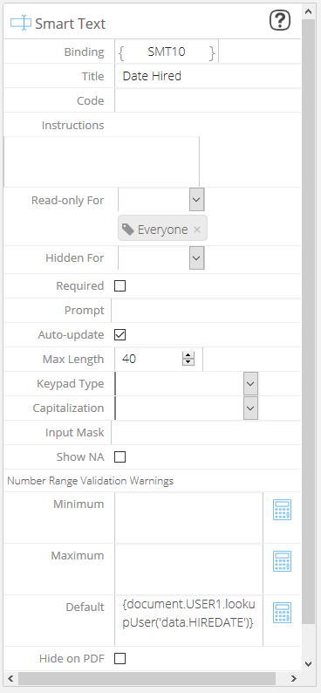The height and width of the screenshot is (693, 321).
Task: Enable the Show NA checkbox
Action: [120, 456]
